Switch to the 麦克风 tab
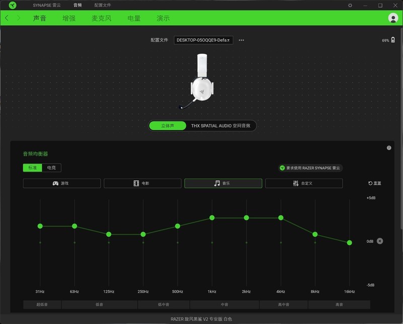 tap(101, 18)
